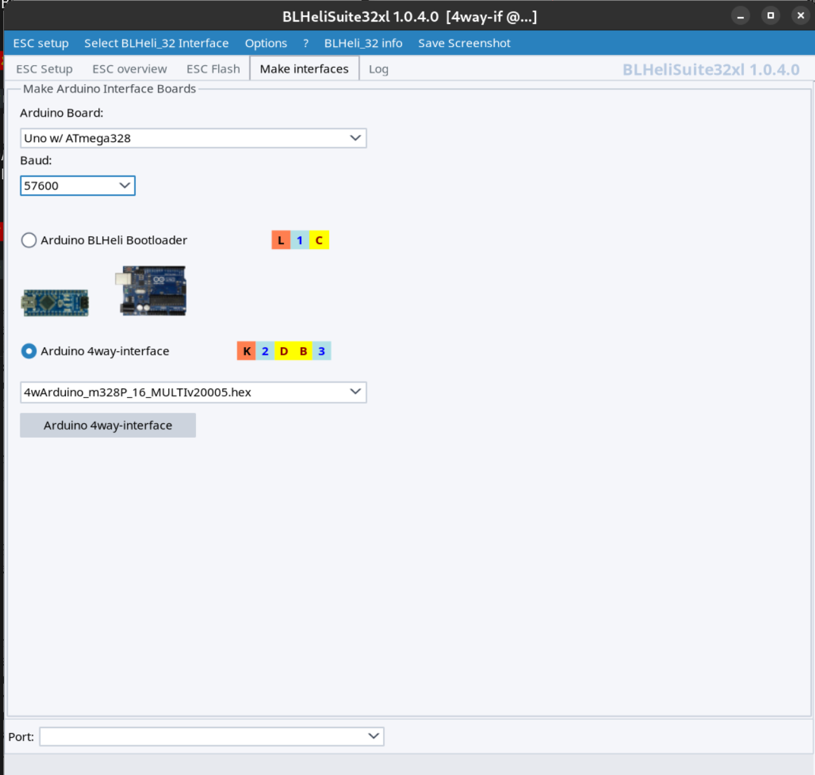Image resolution: width=815 pixels, height=775 pixels.
Task: Switch to the Log tab
Action: [379, 69]
